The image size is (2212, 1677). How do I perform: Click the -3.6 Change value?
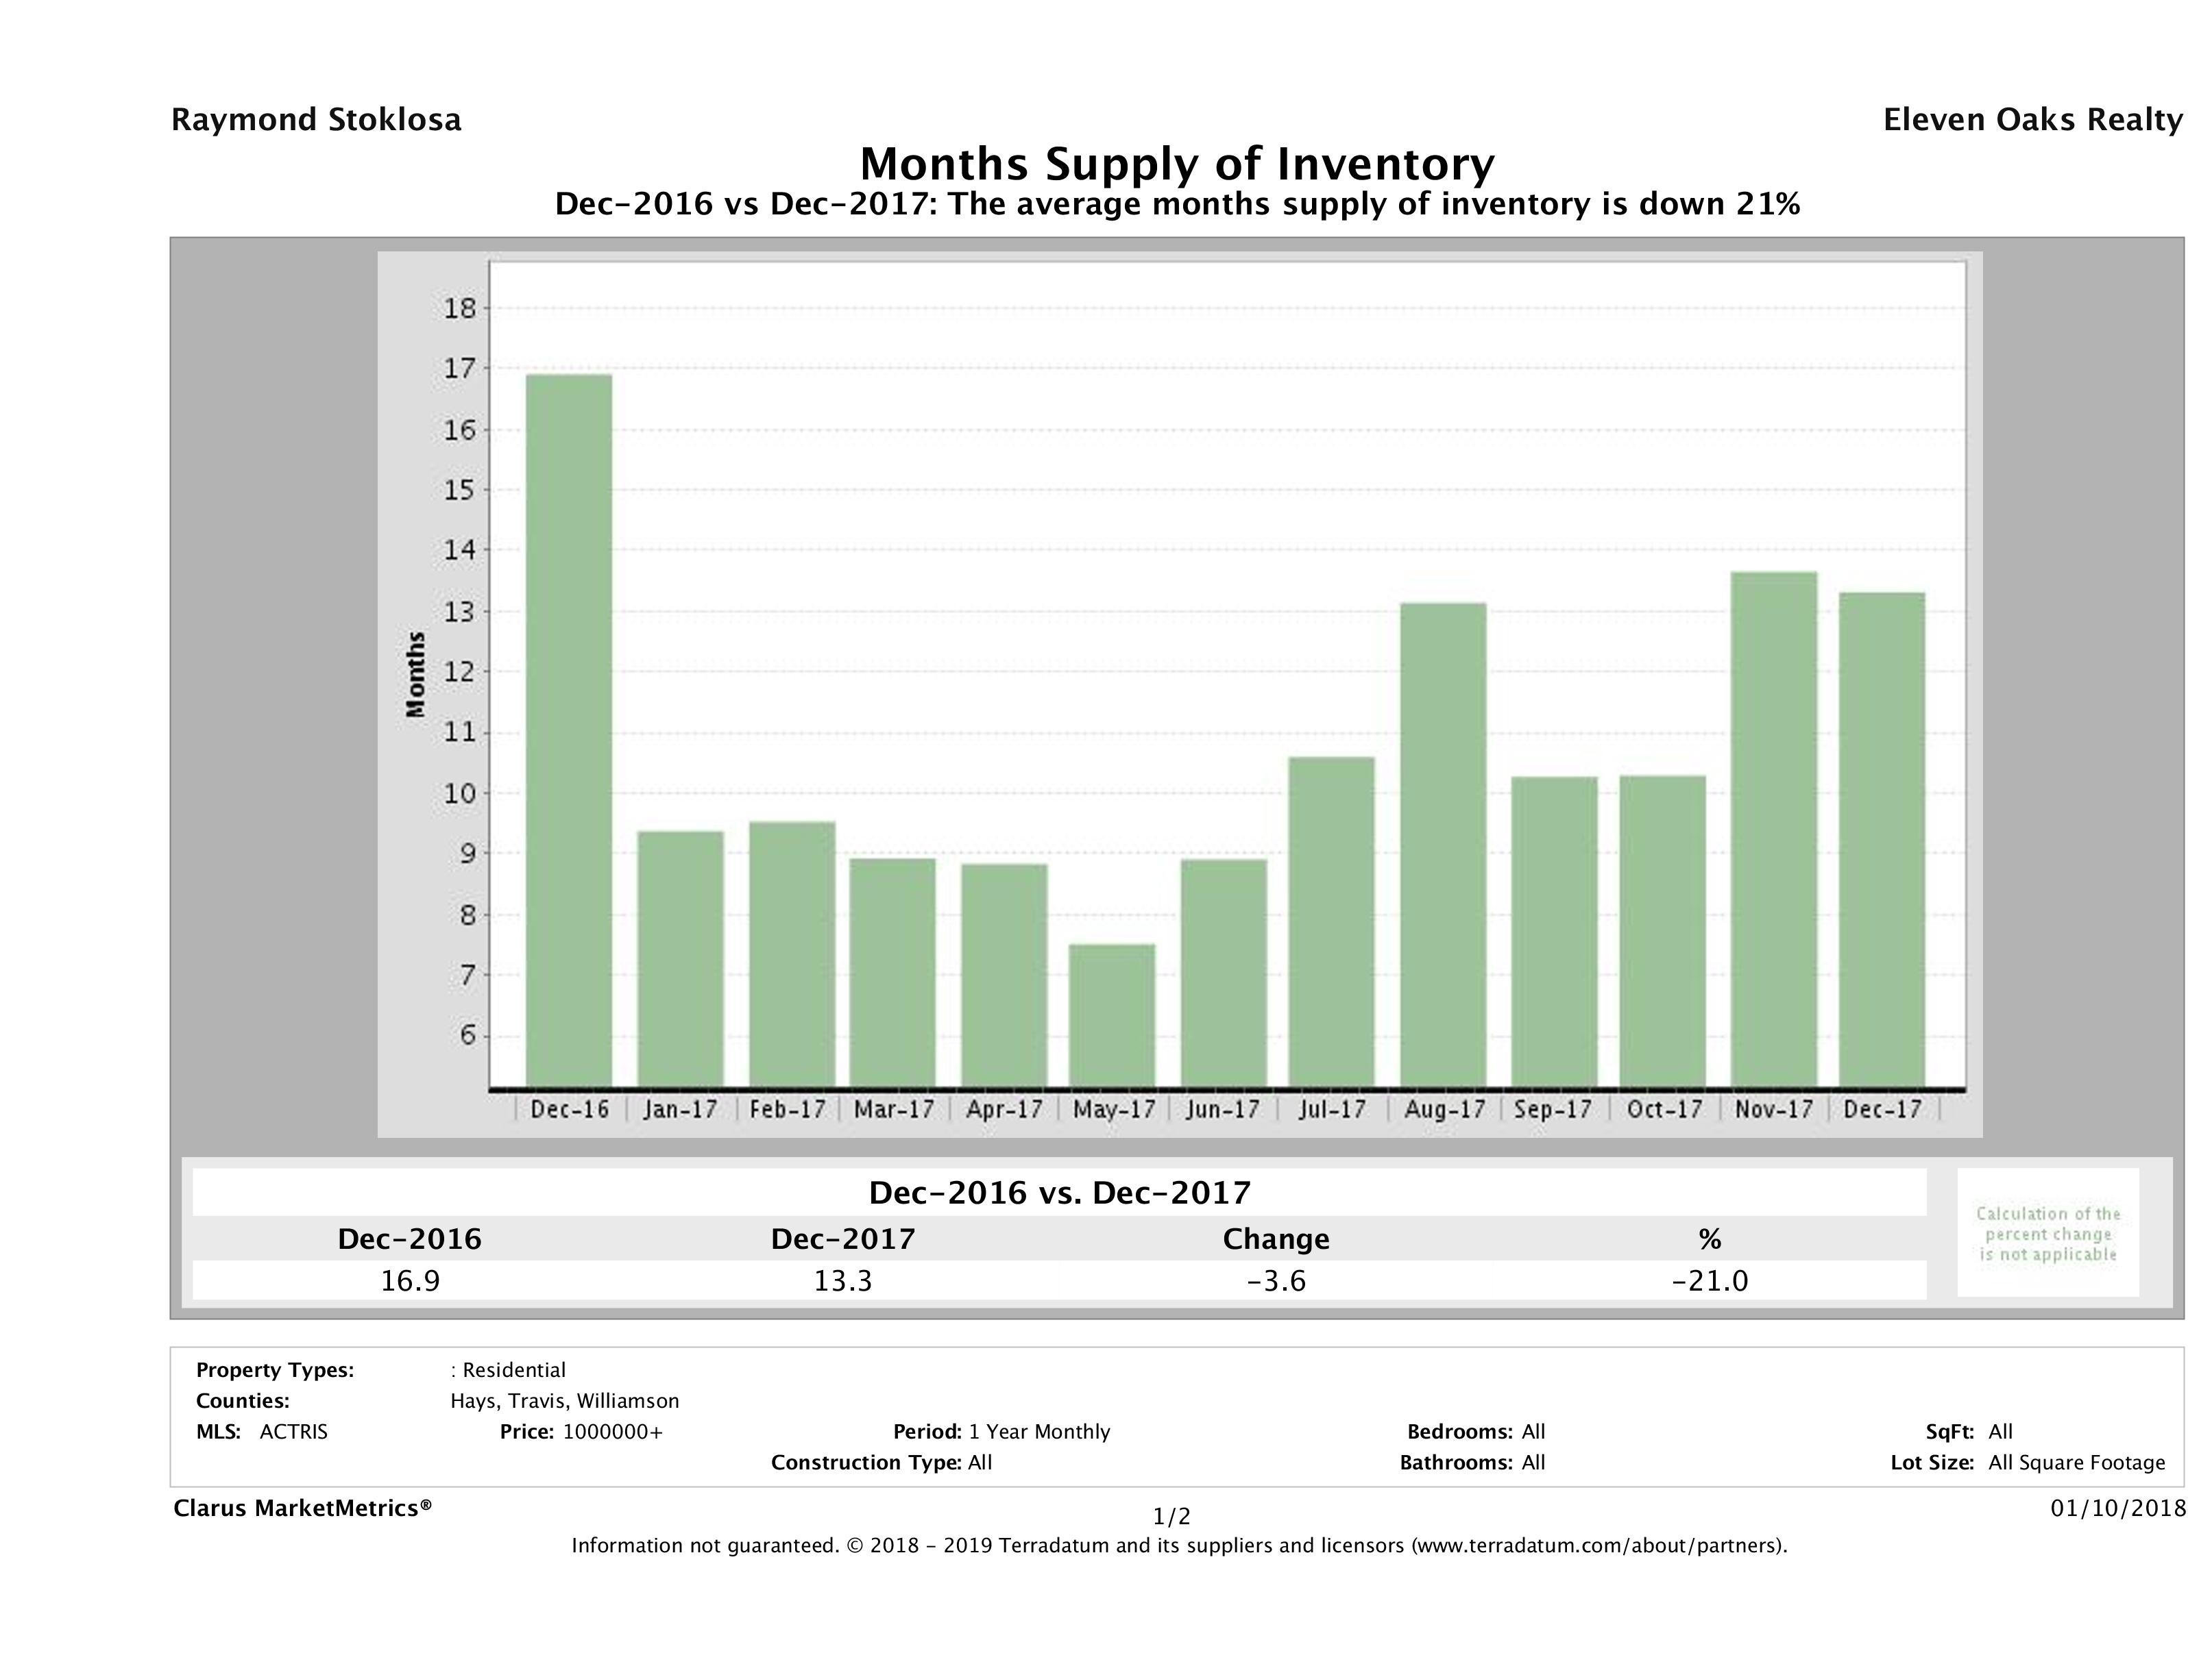click(x=1276, y=1280)
